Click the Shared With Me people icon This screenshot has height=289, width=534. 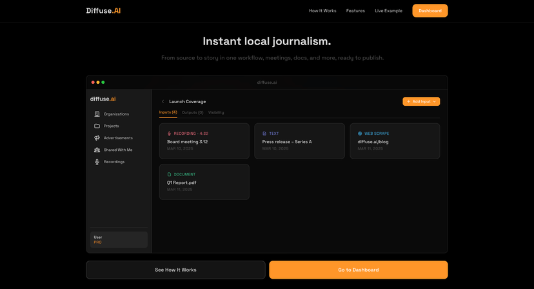click(97, 150)
